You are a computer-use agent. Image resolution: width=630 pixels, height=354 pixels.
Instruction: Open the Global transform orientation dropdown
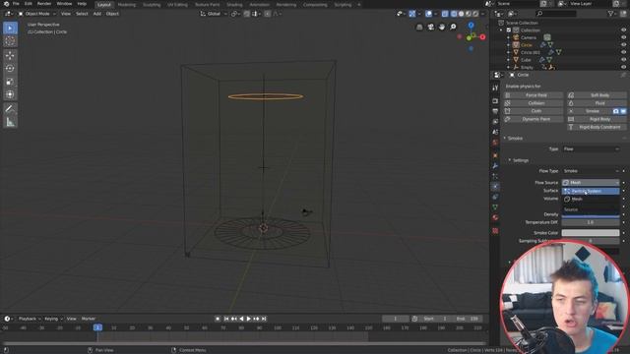[x=214, y=14]
